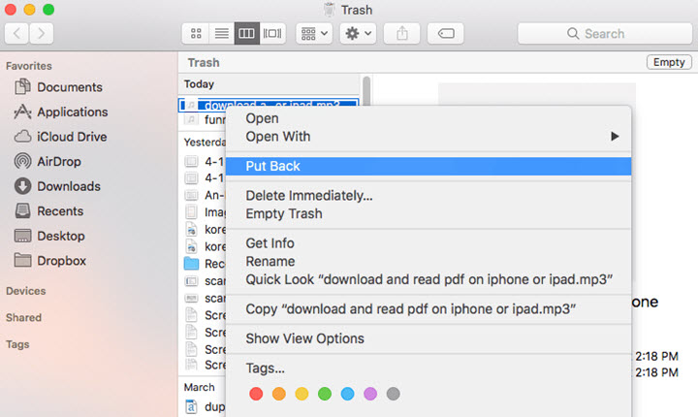Open iCloud Drive in the sidebar
The height and width of the screenshot is (417, 698).
pyautogui.click(x=60, y=137)
